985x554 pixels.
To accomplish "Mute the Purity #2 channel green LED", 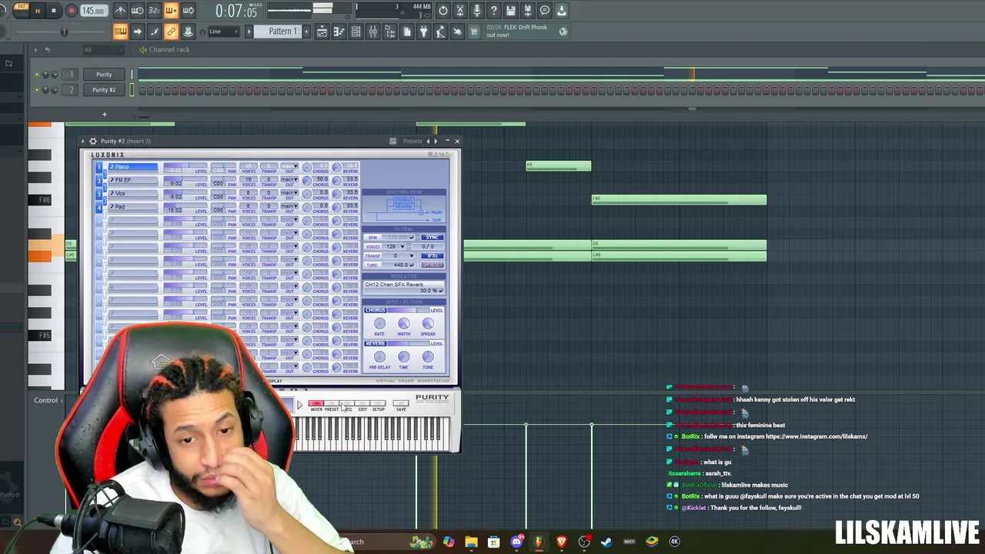I will click(36, 90).
